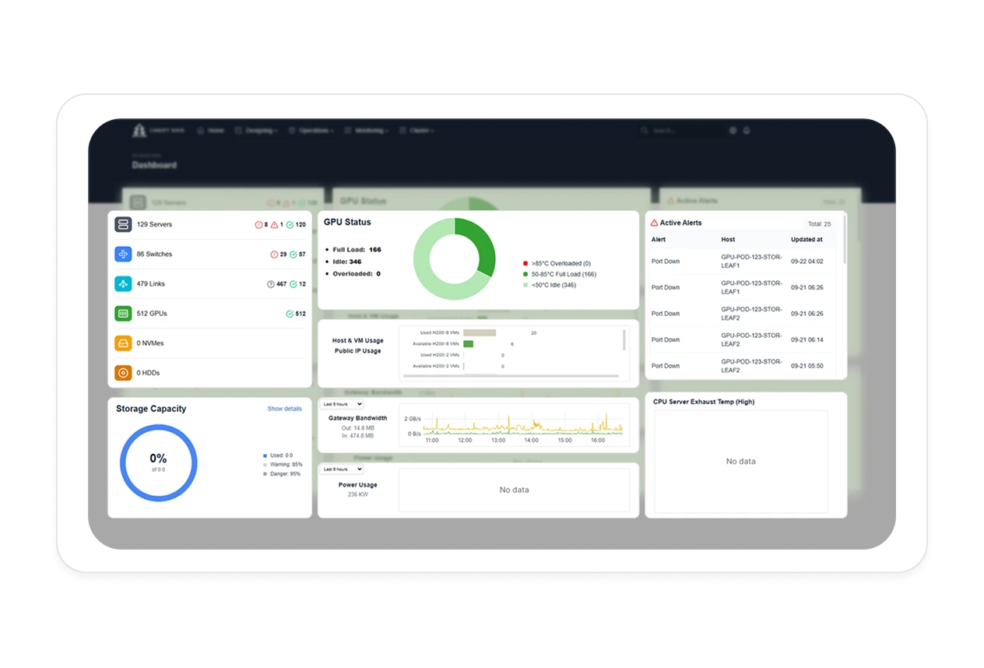Click the dark green Full Load legend swatch
Screen dimensions: 984x668
click(x=525, y=274)
